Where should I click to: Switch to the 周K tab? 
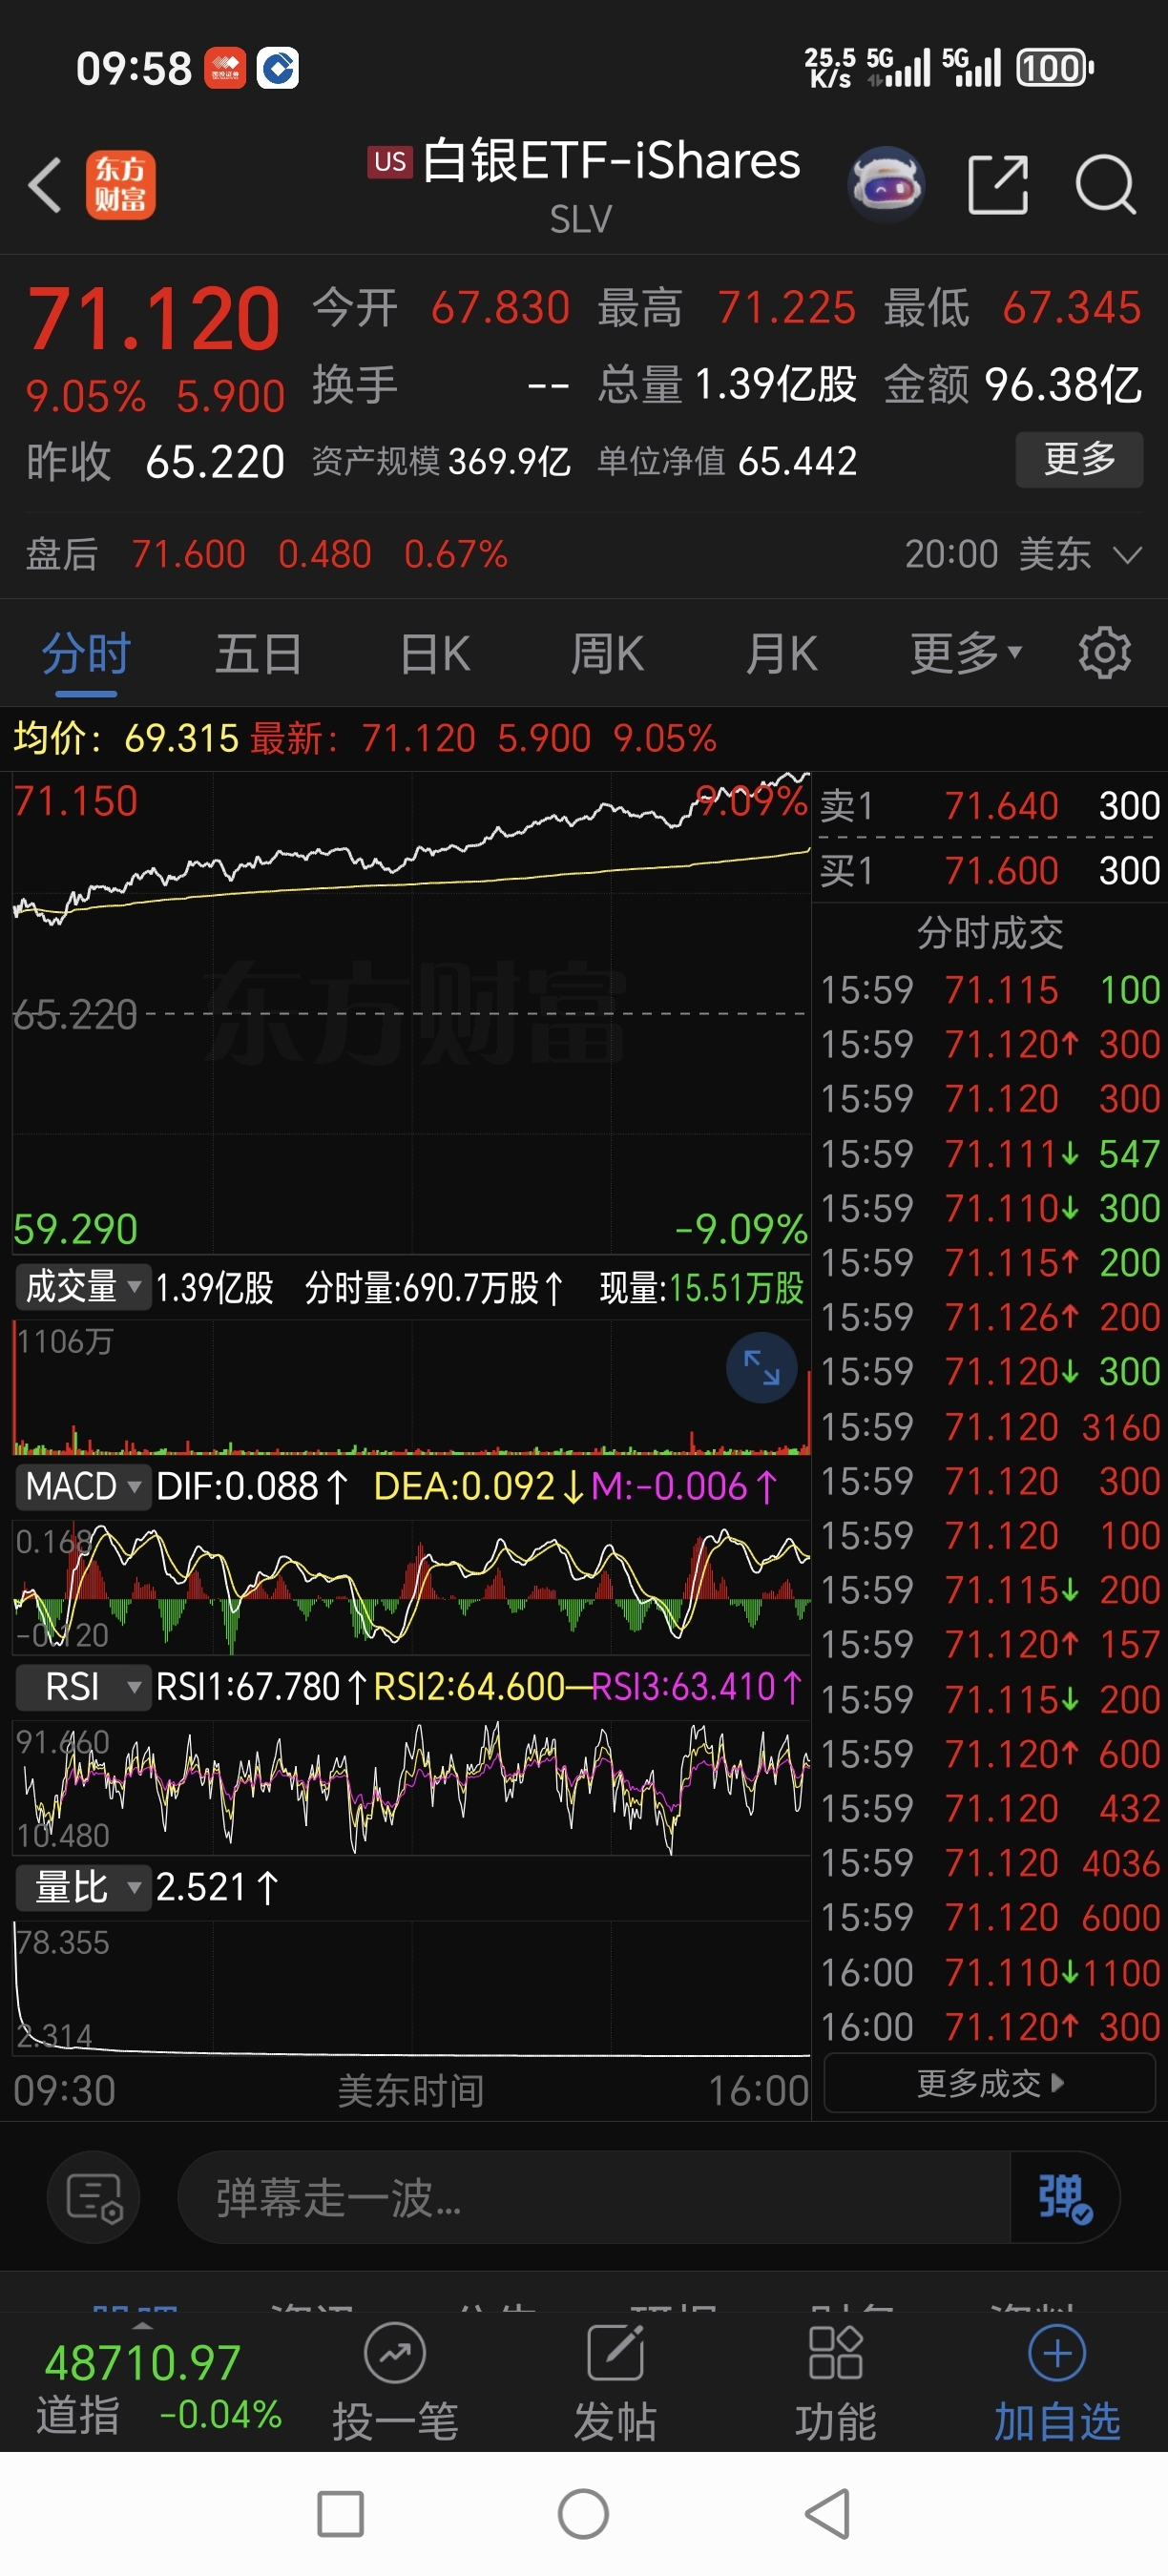pos(607,654)
